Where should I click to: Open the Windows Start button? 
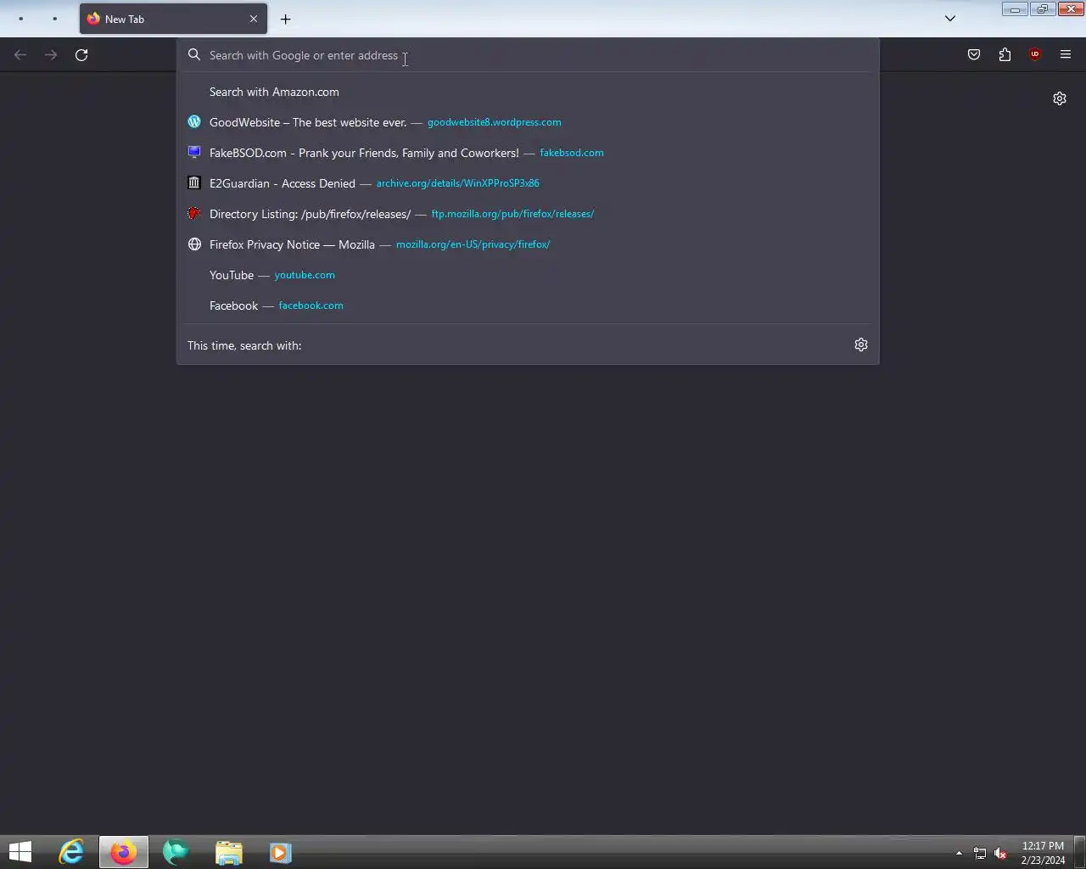tap(20, 852)
